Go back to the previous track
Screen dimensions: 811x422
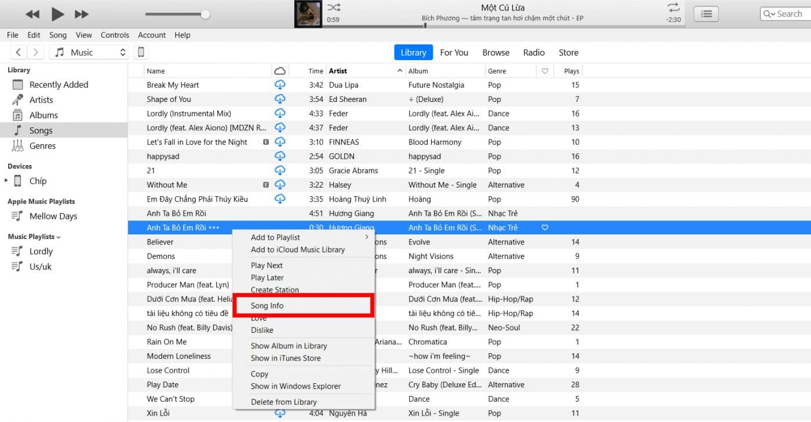point(32,14)
